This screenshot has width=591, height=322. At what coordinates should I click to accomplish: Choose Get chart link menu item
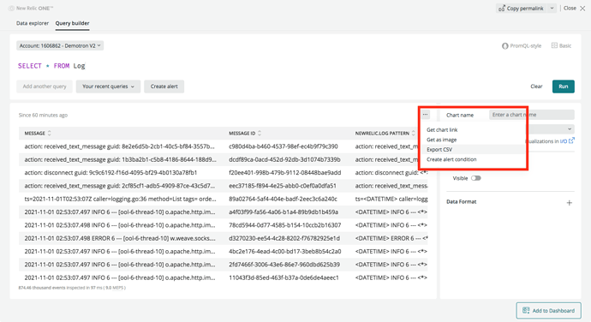[442, 129]
